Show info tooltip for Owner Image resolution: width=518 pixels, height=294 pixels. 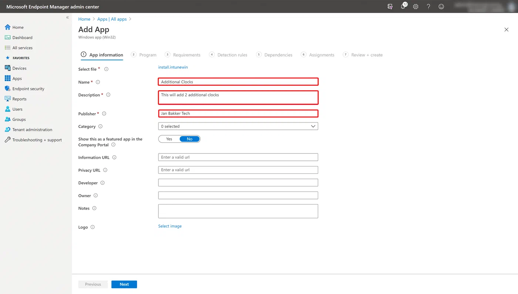click(x=95, y=196)
